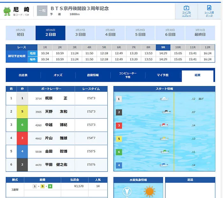Open the マイ予想 tab

(x=163, y=75)
